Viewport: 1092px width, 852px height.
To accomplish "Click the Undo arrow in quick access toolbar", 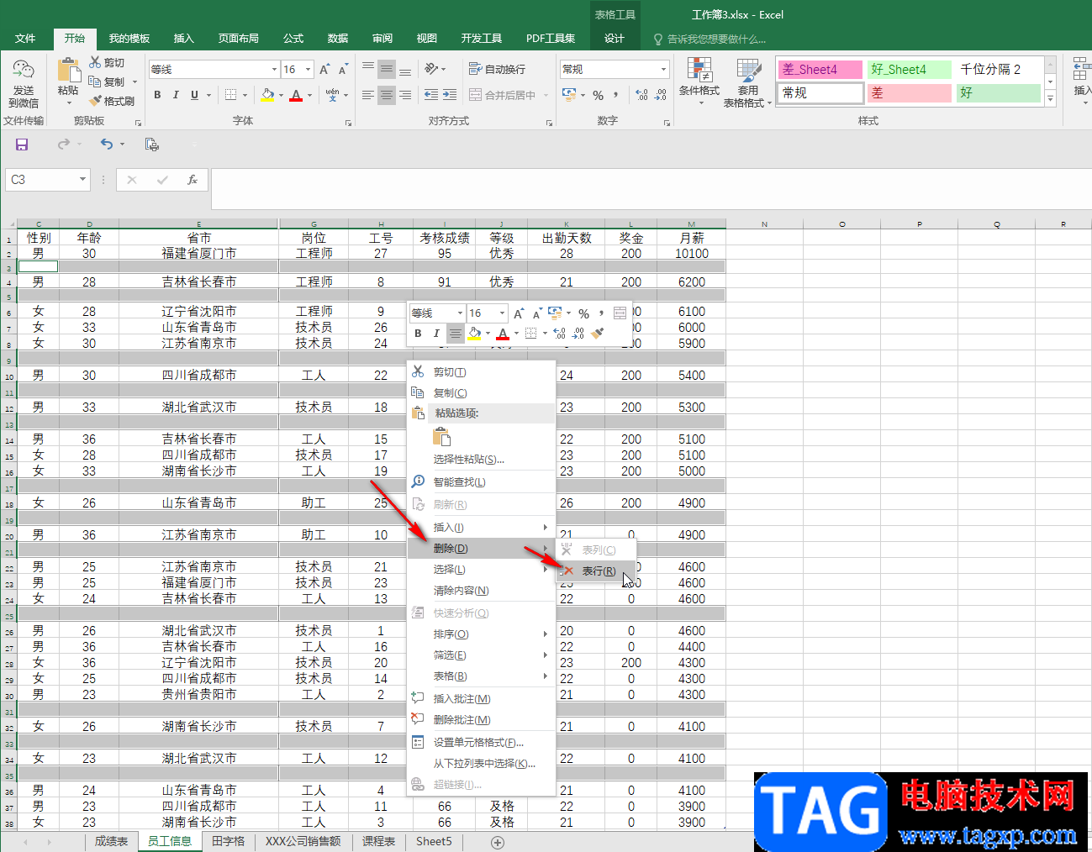I will pos(107,145).
